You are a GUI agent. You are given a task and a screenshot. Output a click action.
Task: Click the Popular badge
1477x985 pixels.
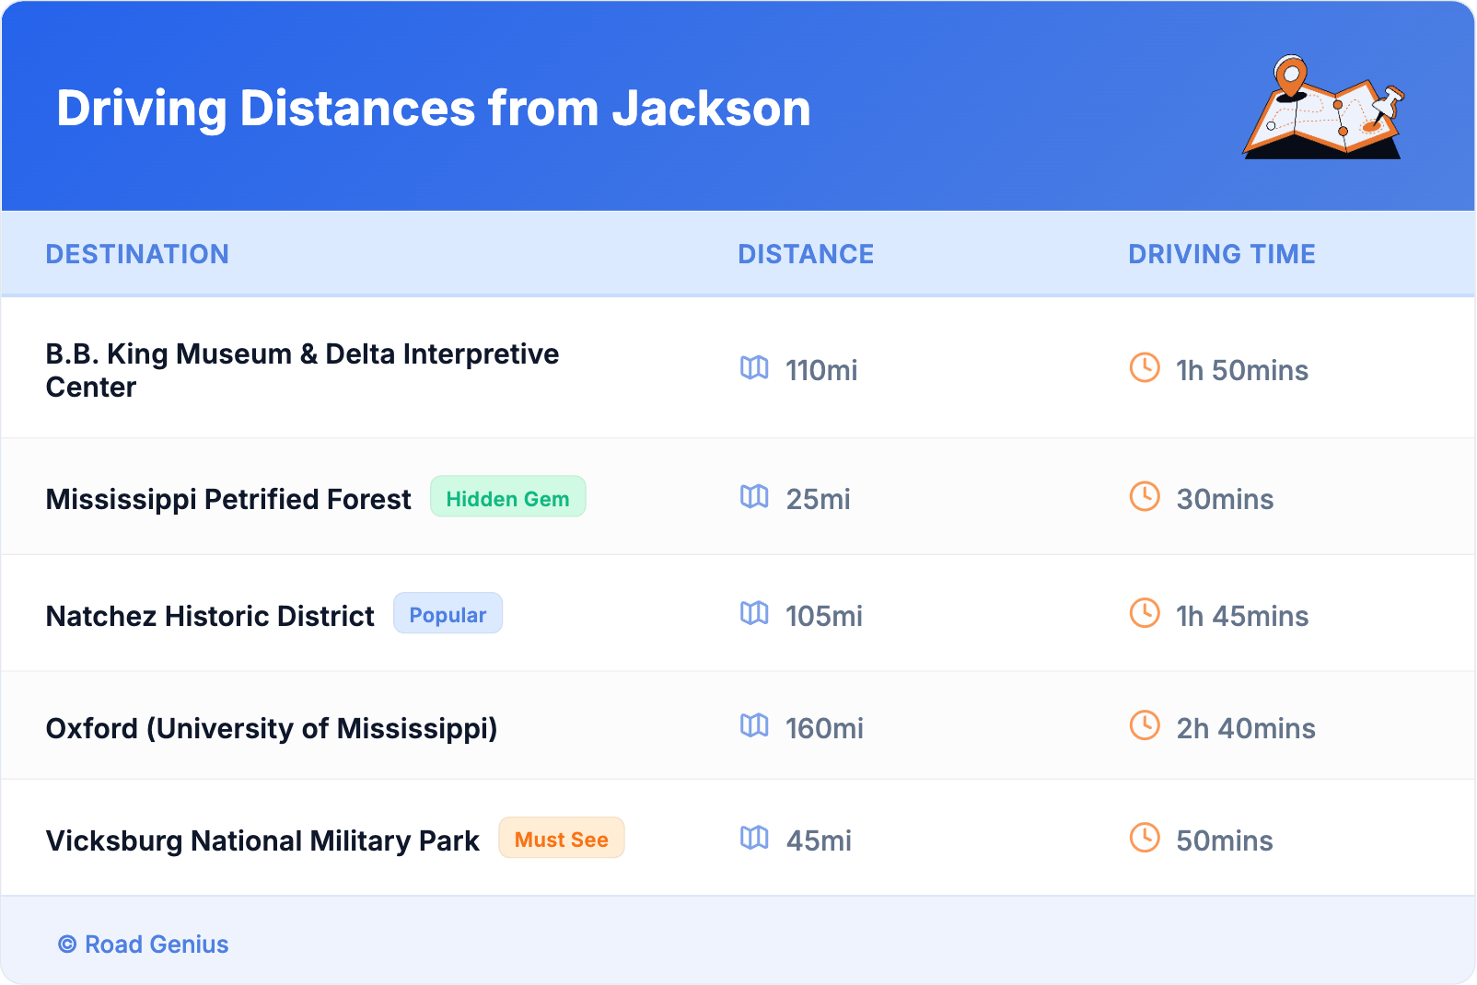[448, 614]
